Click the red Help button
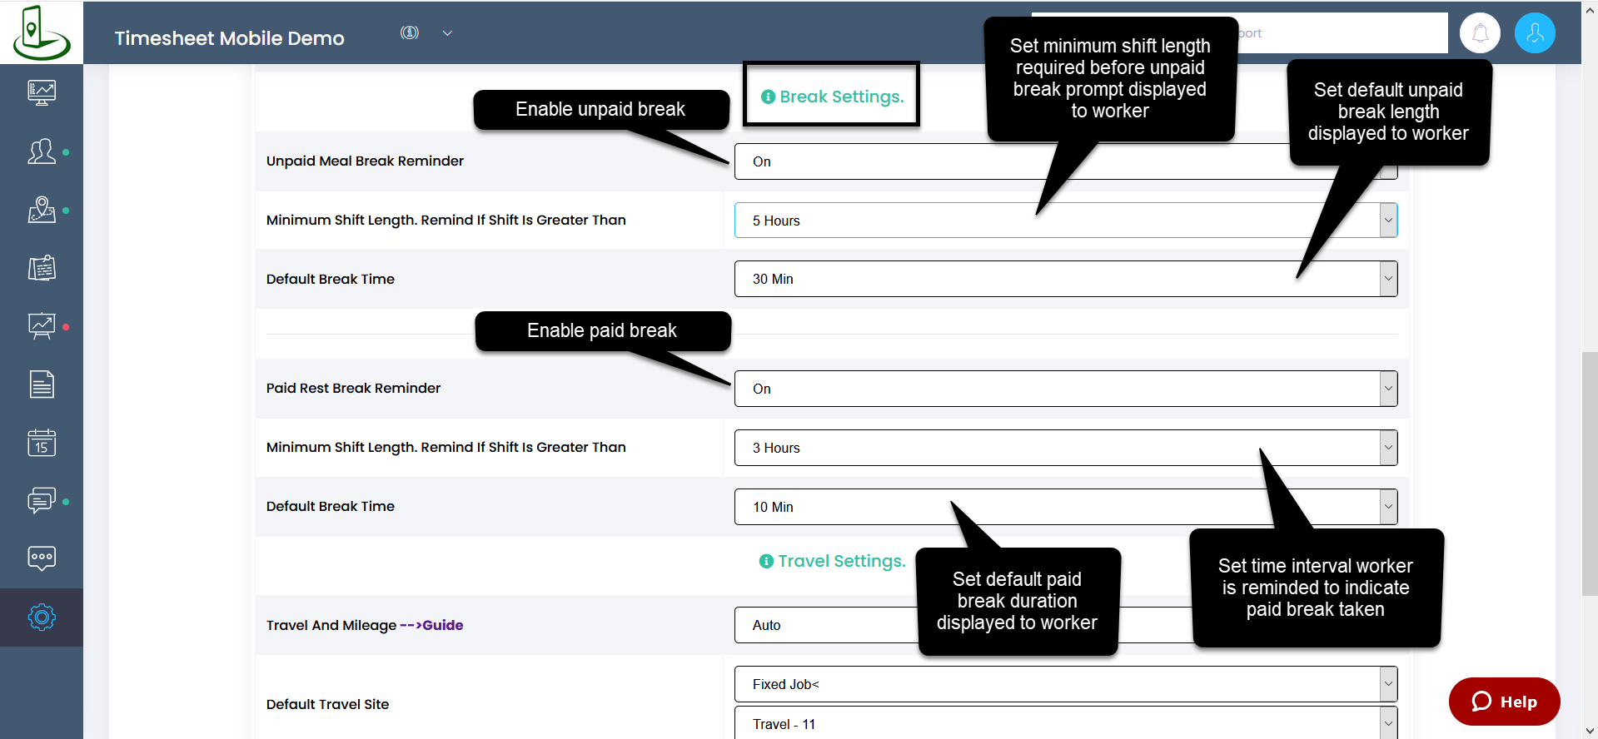 tap(1504, 702)
